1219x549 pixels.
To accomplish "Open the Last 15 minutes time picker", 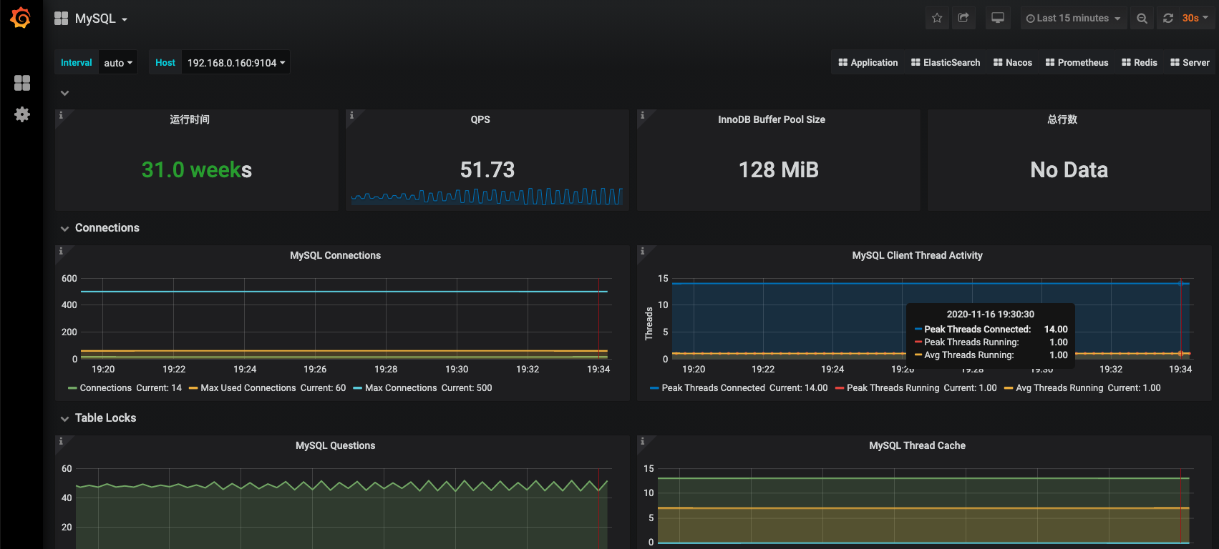I will [x=1073, y=18].
